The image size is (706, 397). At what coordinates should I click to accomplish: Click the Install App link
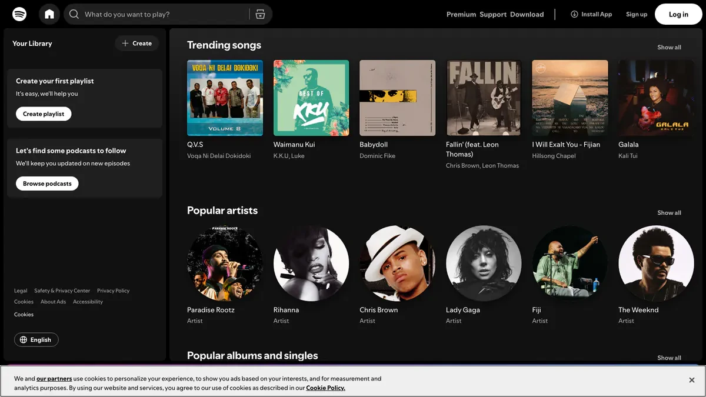[x=591, y=14]
